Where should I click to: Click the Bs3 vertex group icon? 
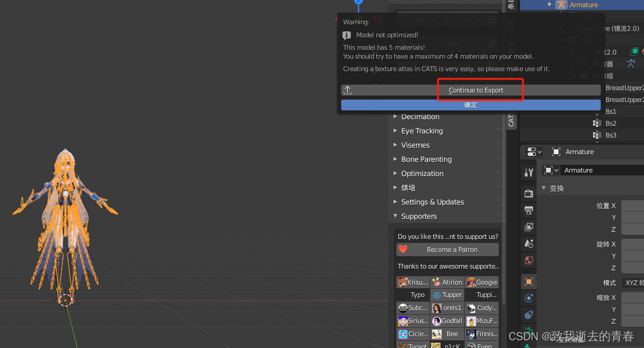[x=597, y=135]
